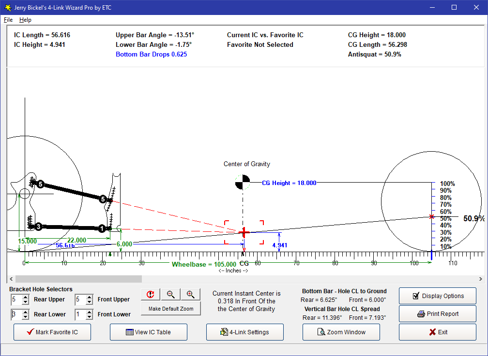Image resolution: width=488 pixels, height=356 pixels.
Task: Click the blue 4.941 height dimension
Action: [280, 245]
